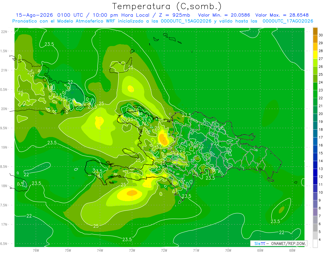
Task: Click the 18N latitude axis label
Action: (x=5, y=186)
